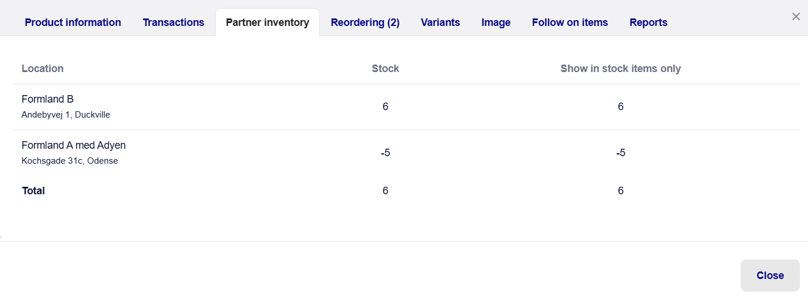Select the Formland B location row
Screen dimensions: 808x298
click(x=48, y=99)
